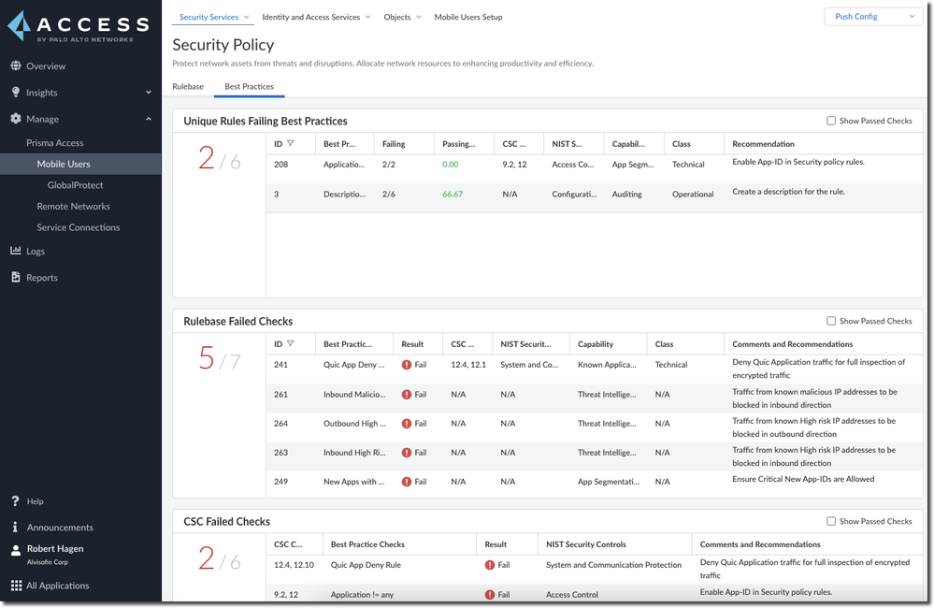The image size is (934, 608).
Task: Switch to the Rulebase tab
Action: point(188,86)
